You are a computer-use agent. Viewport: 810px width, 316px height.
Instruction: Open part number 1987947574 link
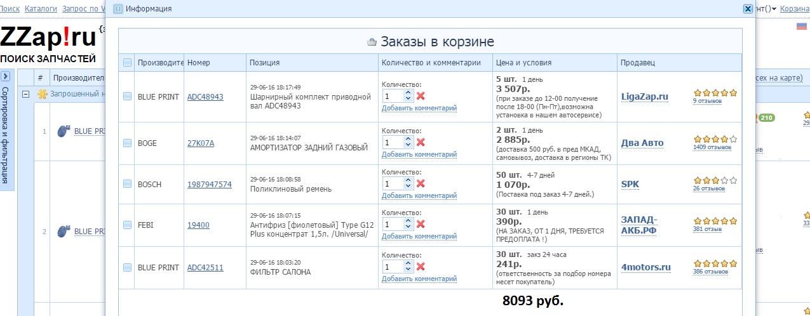coord(210,184)
